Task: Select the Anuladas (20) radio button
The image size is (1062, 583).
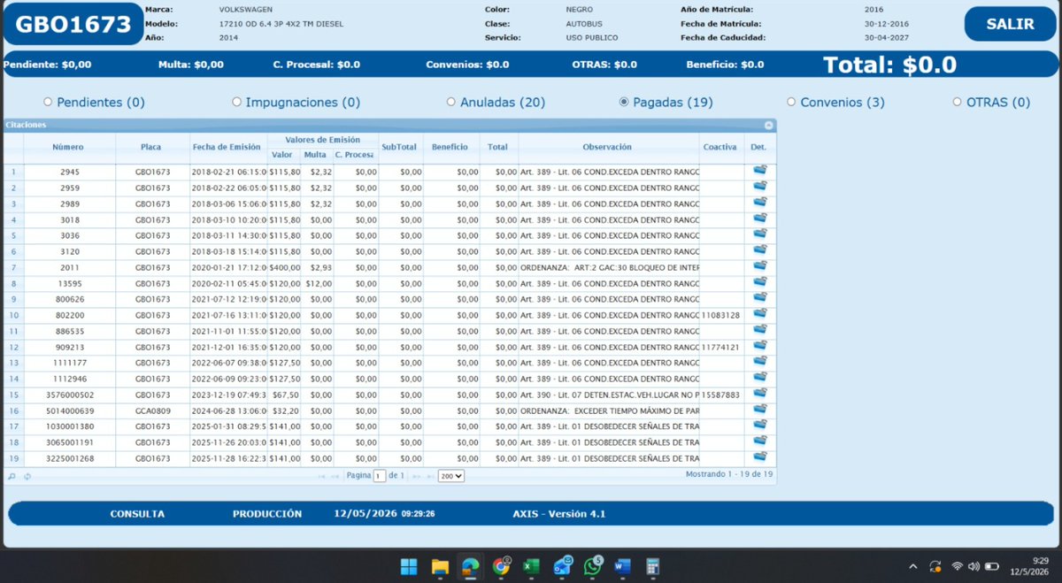Action: pos(451,102)
